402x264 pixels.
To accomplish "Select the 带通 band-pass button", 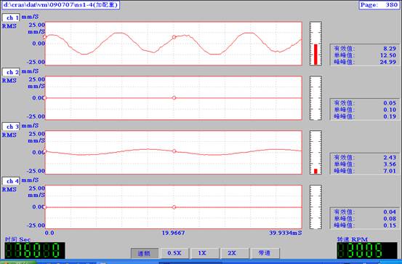I will point(265,254).
